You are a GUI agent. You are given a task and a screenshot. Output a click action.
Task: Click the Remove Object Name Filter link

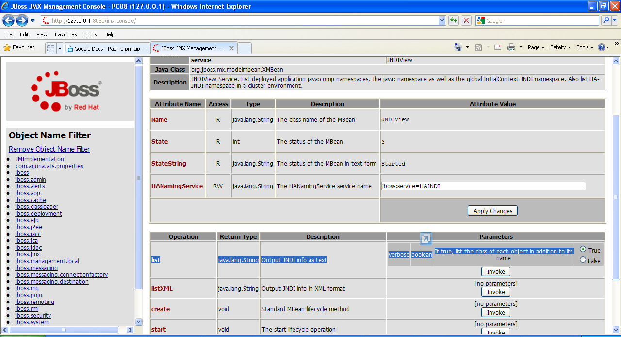click(x=49, y=149)
